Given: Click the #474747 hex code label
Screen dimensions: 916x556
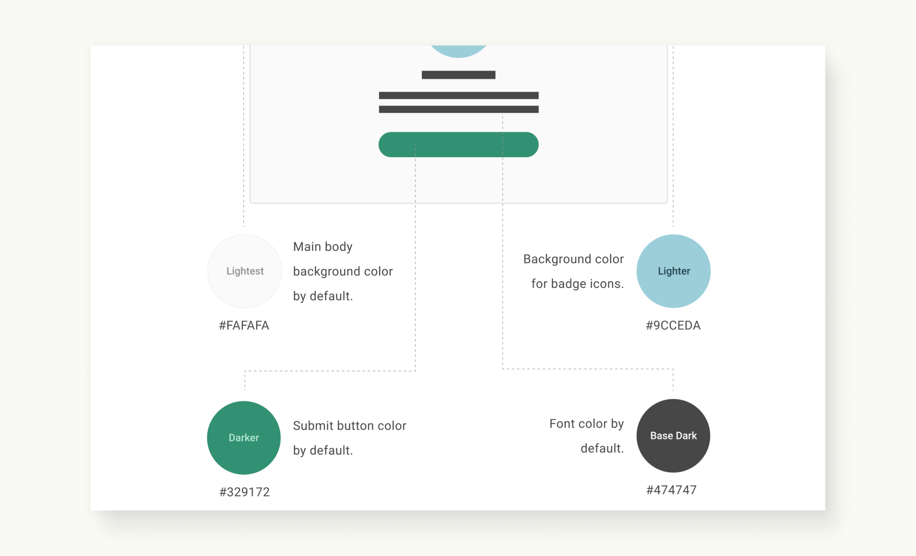Looking at the screenshot, I should 671,490.
